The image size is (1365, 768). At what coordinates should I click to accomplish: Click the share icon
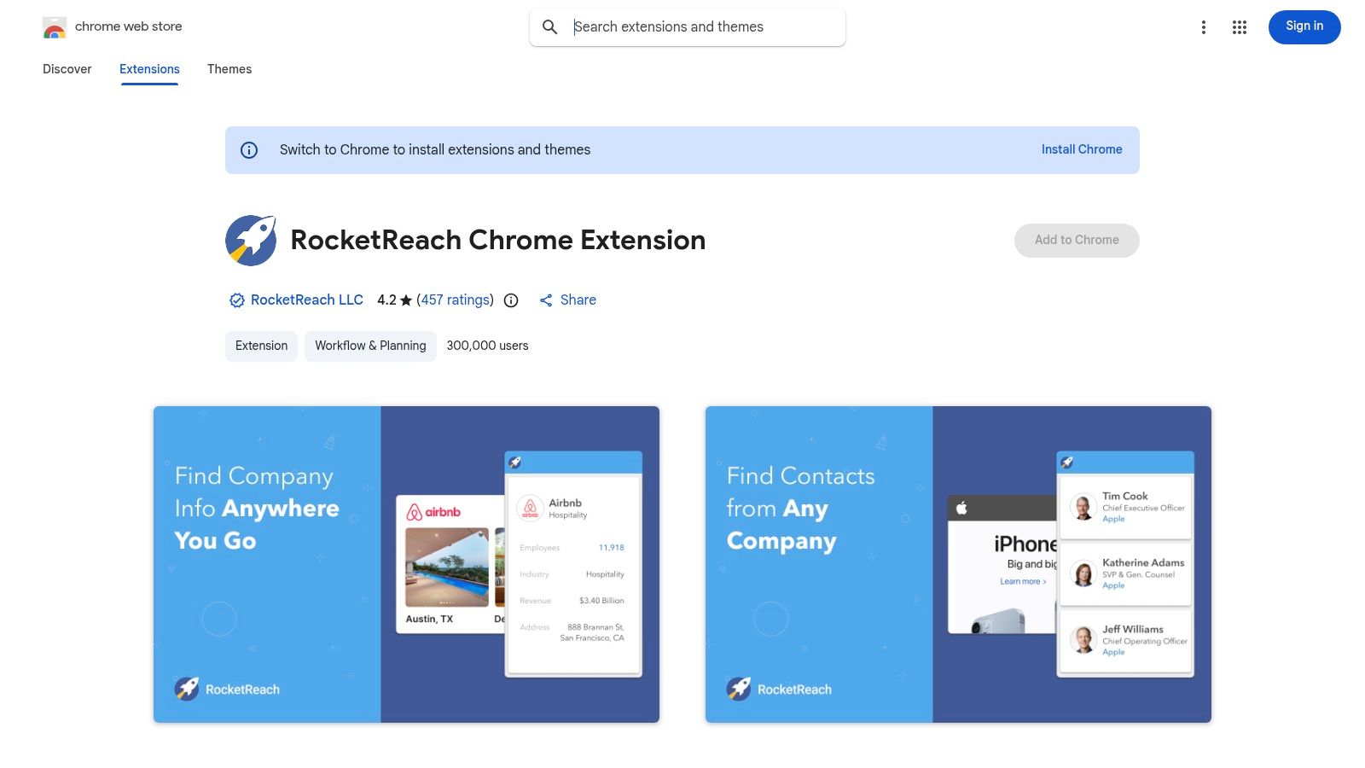(x=546, y=300)
